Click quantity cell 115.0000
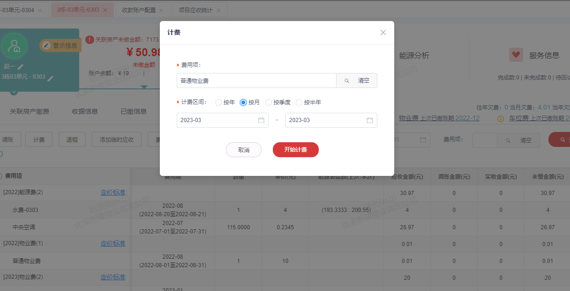This screenshot has width=570, height=291. click(x=238, y=227)
